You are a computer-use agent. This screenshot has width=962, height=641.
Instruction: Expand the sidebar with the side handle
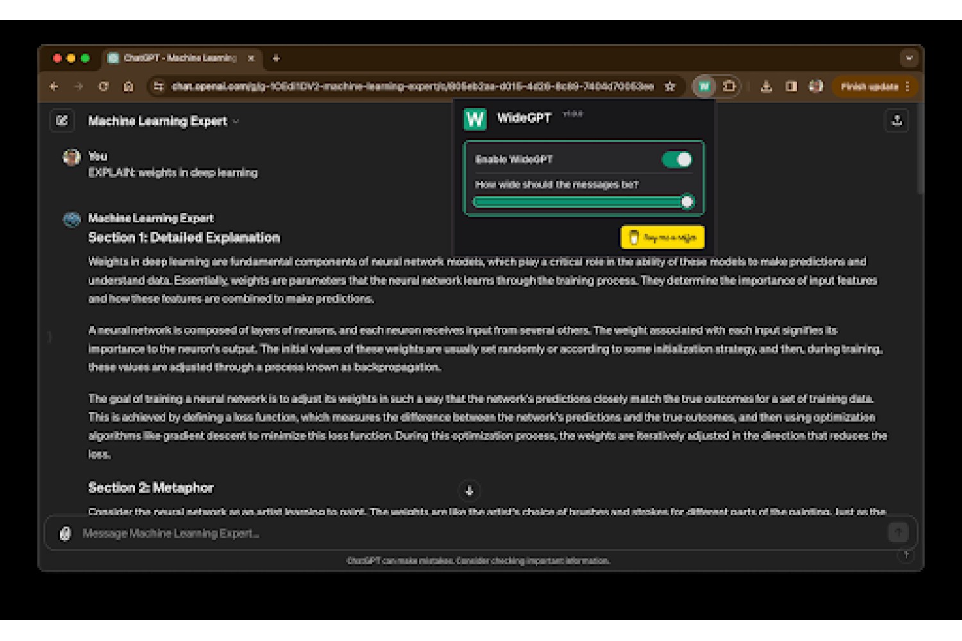tap(49, 337)
